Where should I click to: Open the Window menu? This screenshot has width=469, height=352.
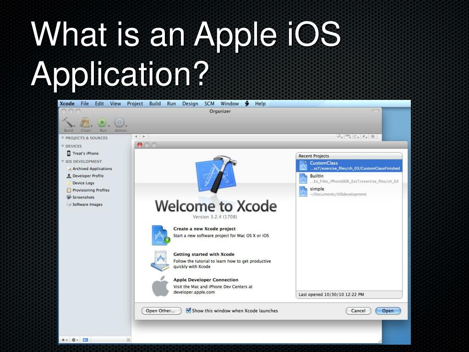(x=230, y=104)
